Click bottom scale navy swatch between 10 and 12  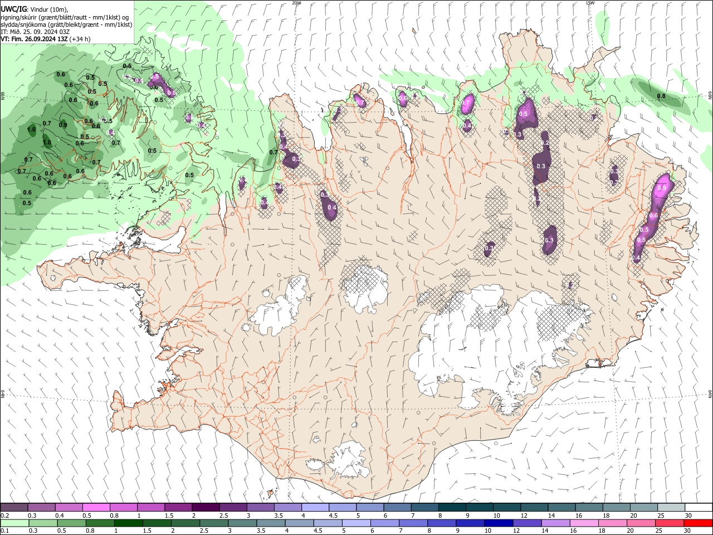pos(497,523)
